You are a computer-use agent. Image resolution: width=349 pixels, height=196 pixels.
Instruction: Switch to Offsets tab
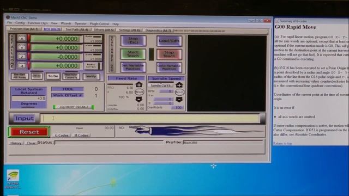104,29
